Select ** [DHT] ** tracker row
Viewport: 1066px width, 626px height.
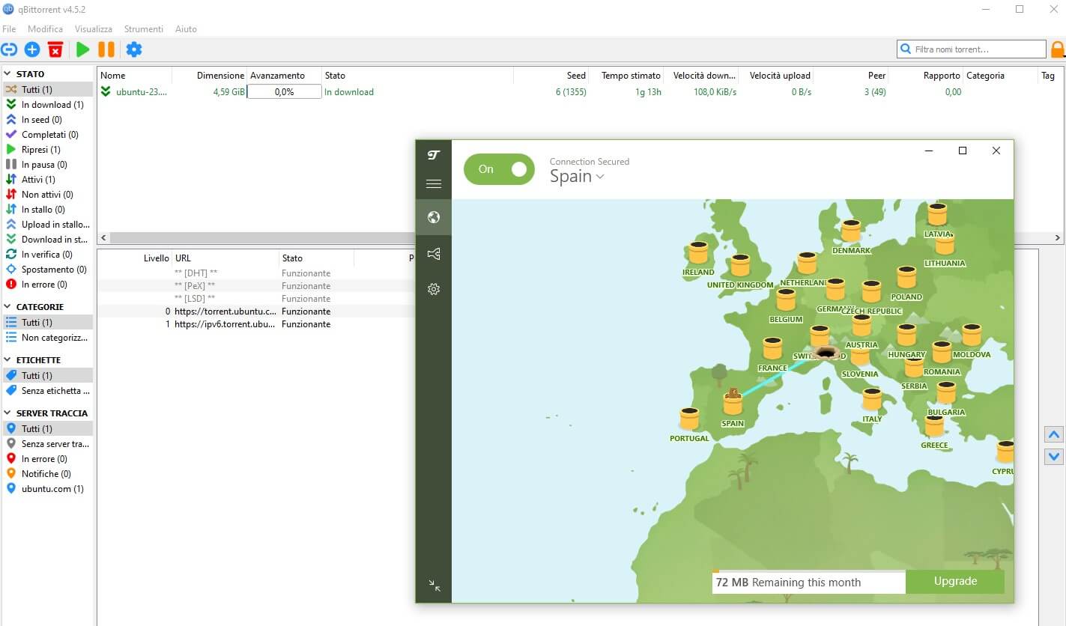(256, 273)
